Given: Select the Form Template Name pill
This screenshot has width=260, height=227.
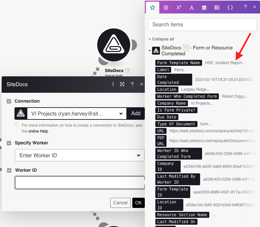Looking at the screenshot, I should (179, 63).
